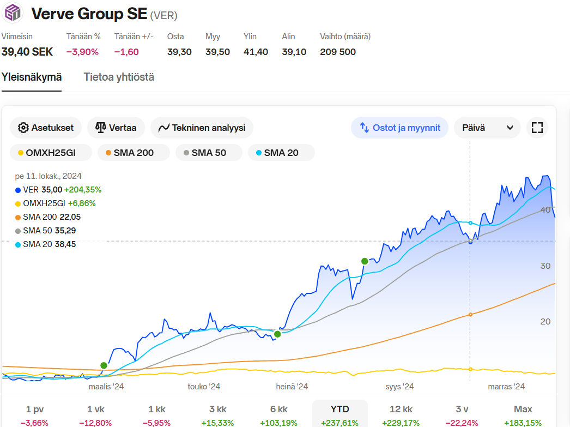Open the Päivä interval dropdown
The width and height of the screenshot is (570, 427).
pyautogui.click(x=487, y=128)
